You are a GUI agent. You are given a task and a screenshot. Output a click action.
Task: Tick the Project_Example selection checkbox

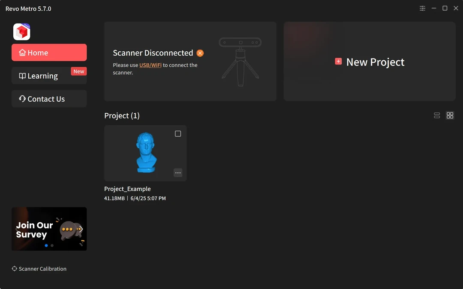(178, 134)
